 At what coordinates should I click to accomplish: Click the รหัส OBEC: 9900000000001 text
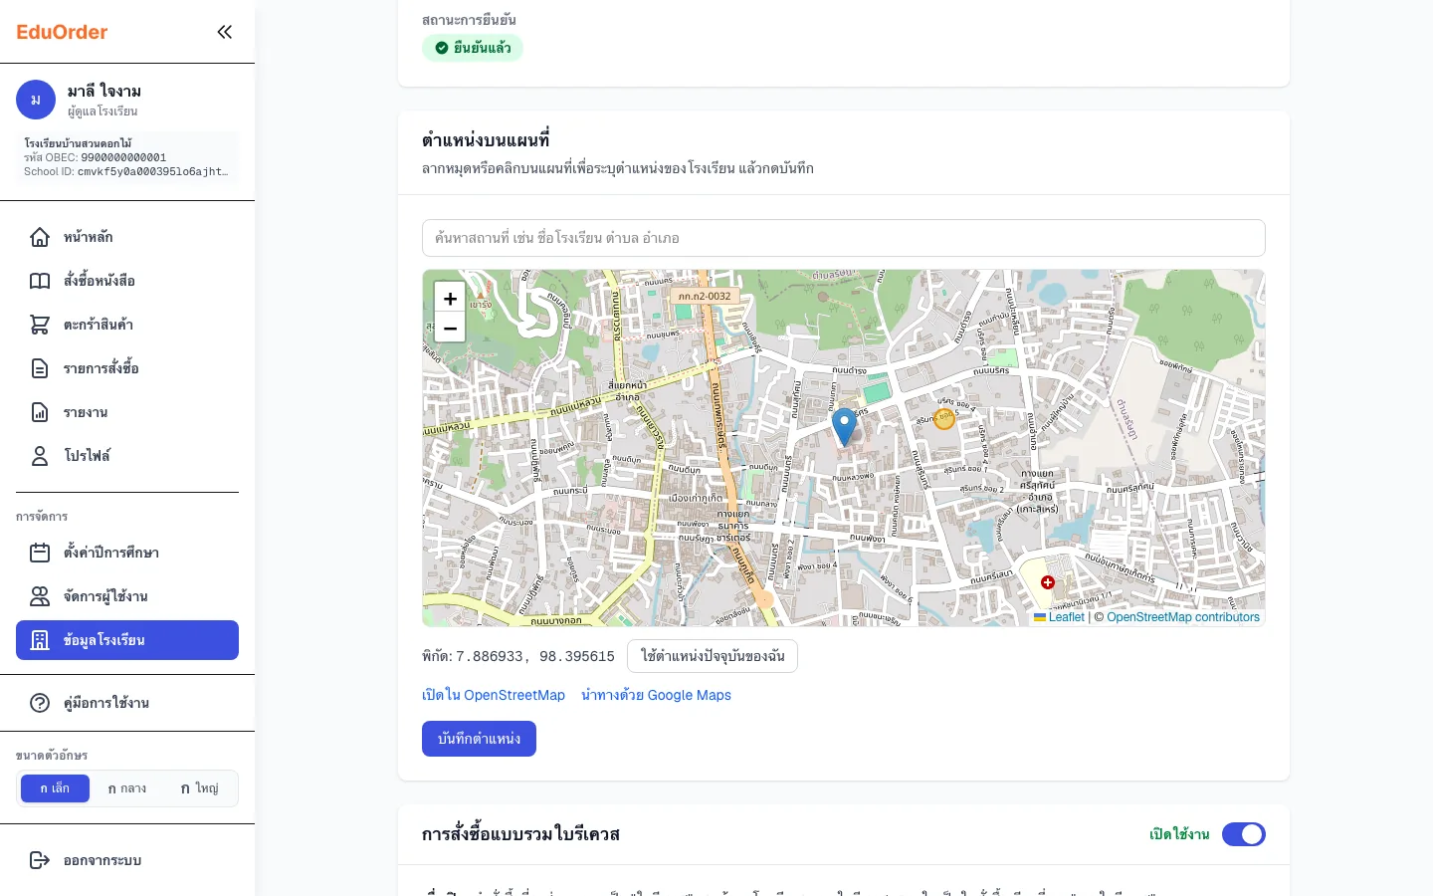click(96, 157)
